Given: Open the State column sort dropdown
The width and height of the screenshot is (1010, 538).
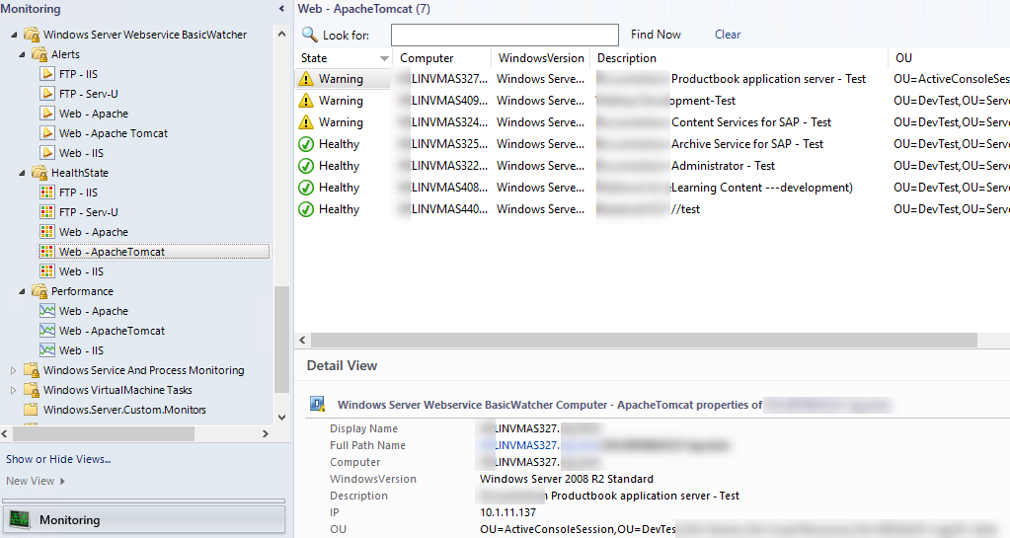Looking at the screenshot, I should [x=384, y=58].
